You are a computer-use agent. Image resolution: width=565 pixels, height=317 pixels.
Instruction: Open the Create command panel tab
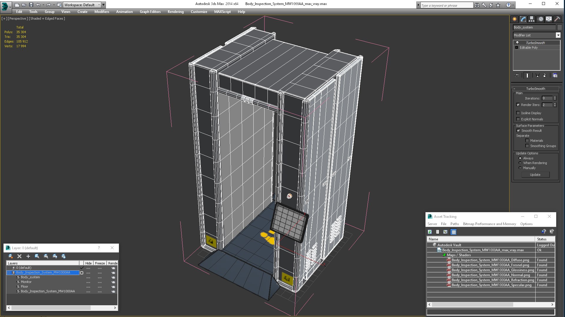tap(514, 19)
